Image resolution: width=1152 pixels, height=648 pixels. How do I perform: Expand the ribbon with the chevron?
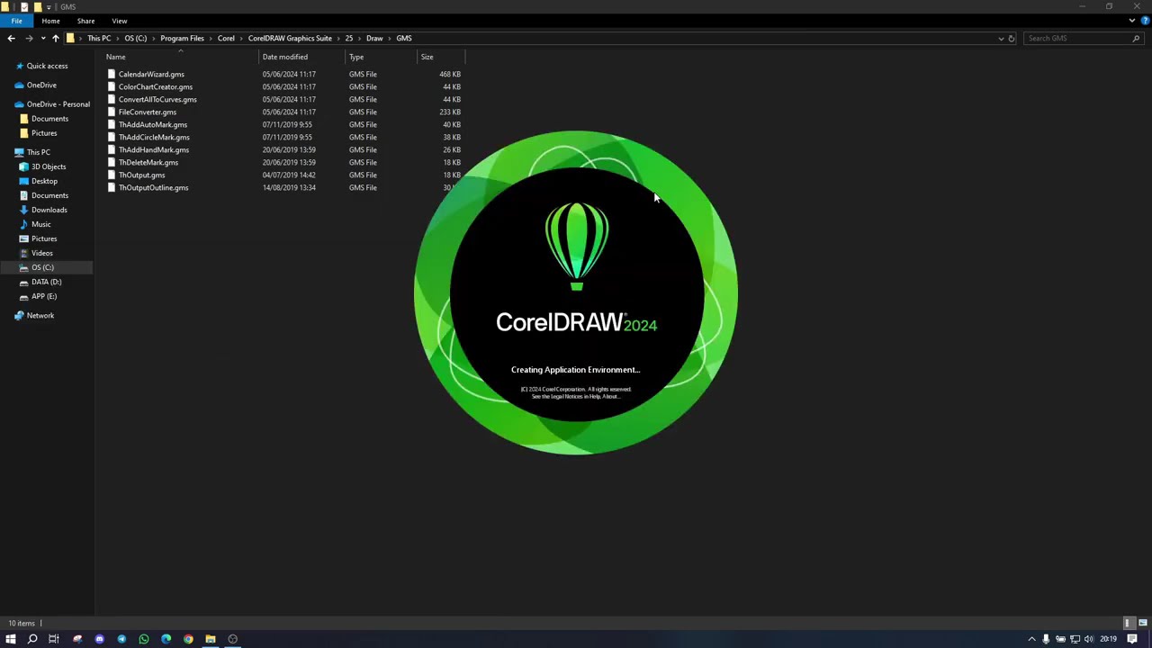pyautogui.click(x=1132, y=21)
